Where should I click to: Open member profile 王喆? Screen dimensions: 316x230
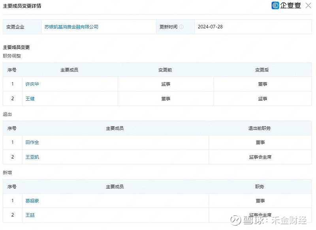(x=30, y=215)
